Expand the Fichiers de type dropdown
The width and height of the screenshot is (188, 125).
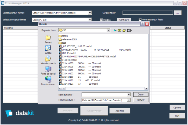coord(129,100)
